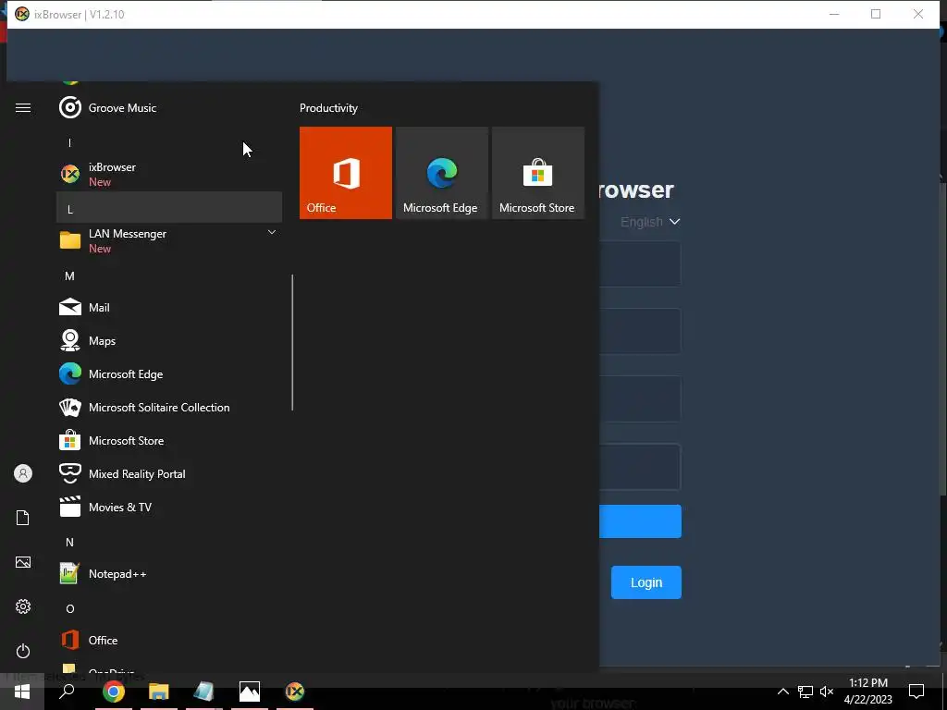Click the letter O section header
The height and width of the screenshot is (710, 947).
point(169,608)
